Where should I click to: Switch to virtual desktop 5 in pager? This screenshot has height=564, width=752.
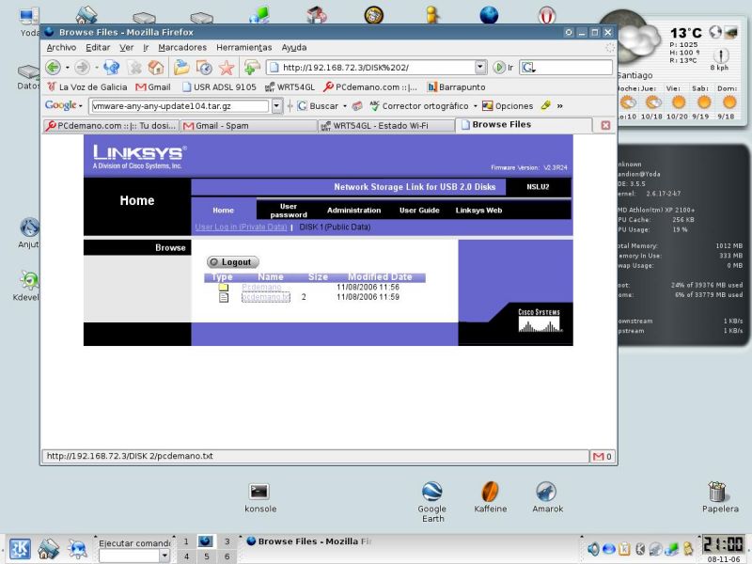point(206,556)
